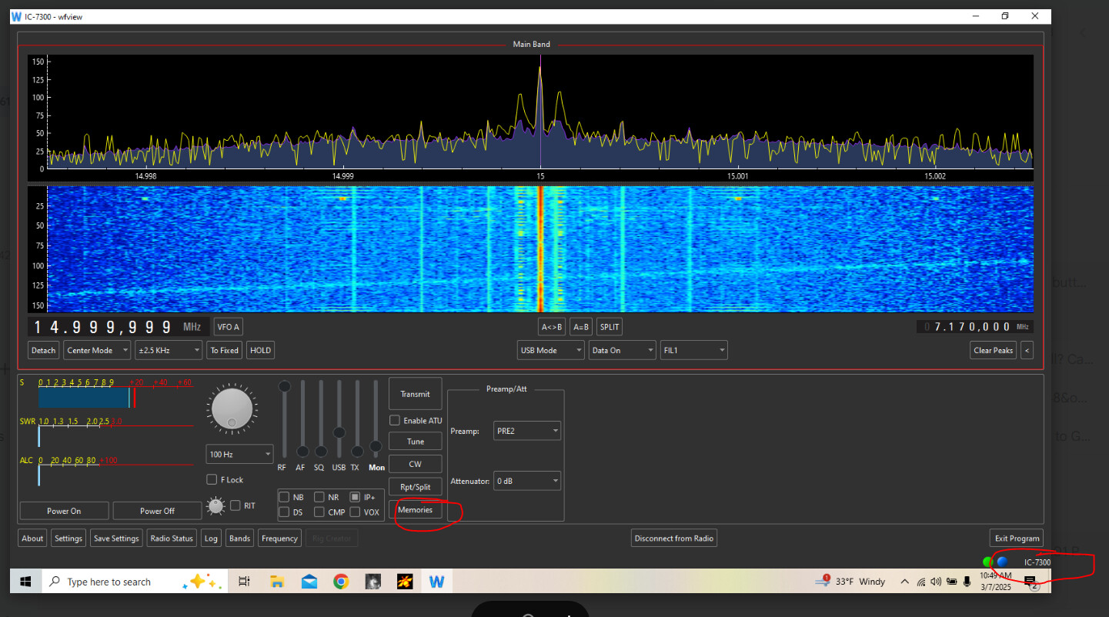Screen dimensions: 1109x617
Task: Open the Frequency entry window
Action: coord(279,539)
